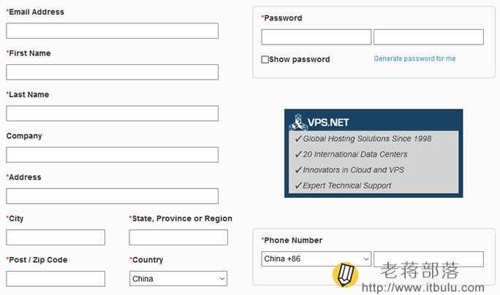Focus the First Name text box
The image size is (500, 295).
click(x=113, y=72)
